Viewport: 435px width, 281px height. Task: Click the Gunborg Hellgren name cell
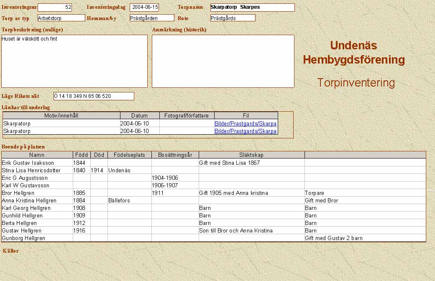(23, 238)
